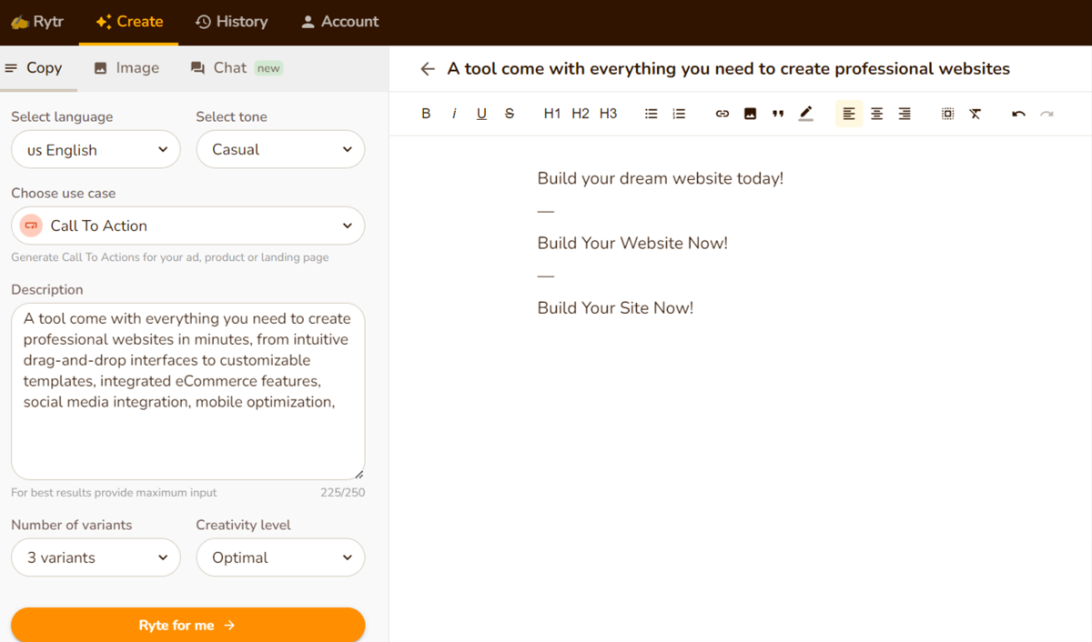This screenshot has width=1092, height=642.
Task: Toggle bold formatting
Action: (x=426, y=114)
